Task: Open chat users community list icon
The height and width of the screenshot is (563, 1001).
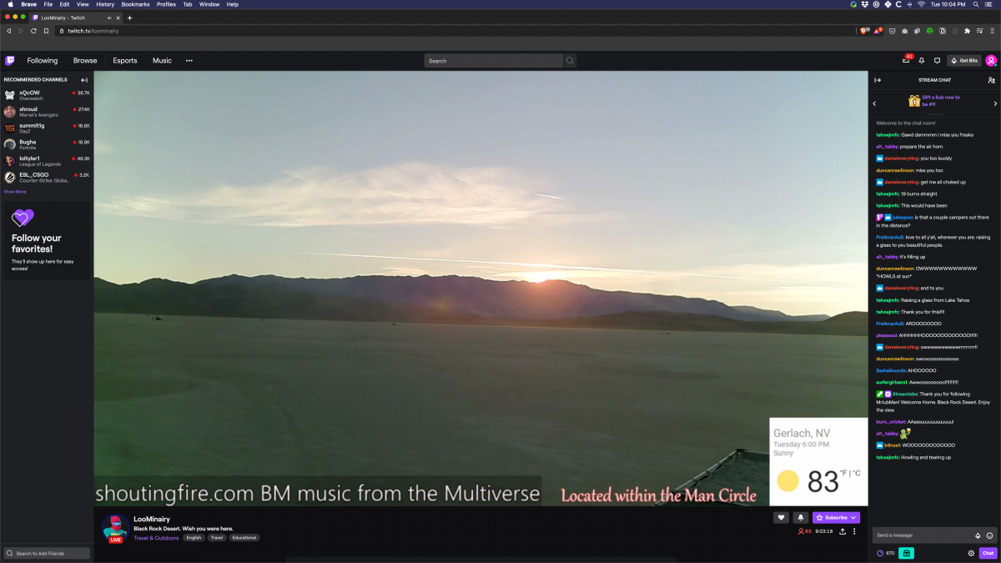Action: (991, 80)
